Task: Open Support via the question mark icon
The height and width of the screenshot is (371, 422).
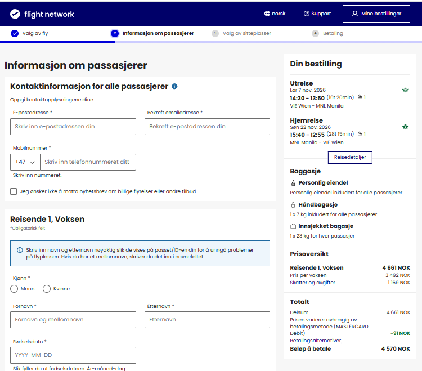Action: 306,14
